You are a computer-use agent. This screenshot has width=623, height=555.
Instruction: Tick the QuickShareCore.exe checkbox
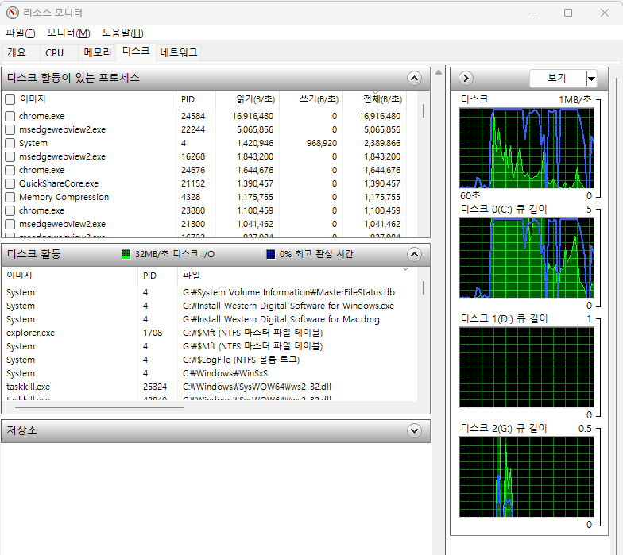[10, 183]
